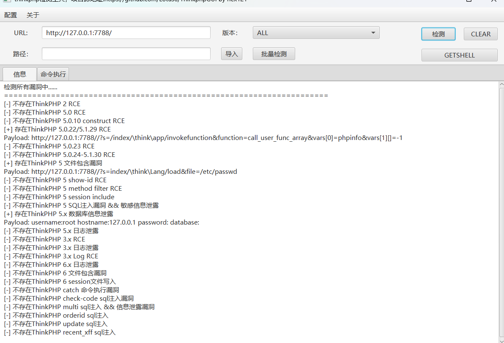504x343 pixels.
Task: Click the scrollbar down arrow
Action: [501, 340]
